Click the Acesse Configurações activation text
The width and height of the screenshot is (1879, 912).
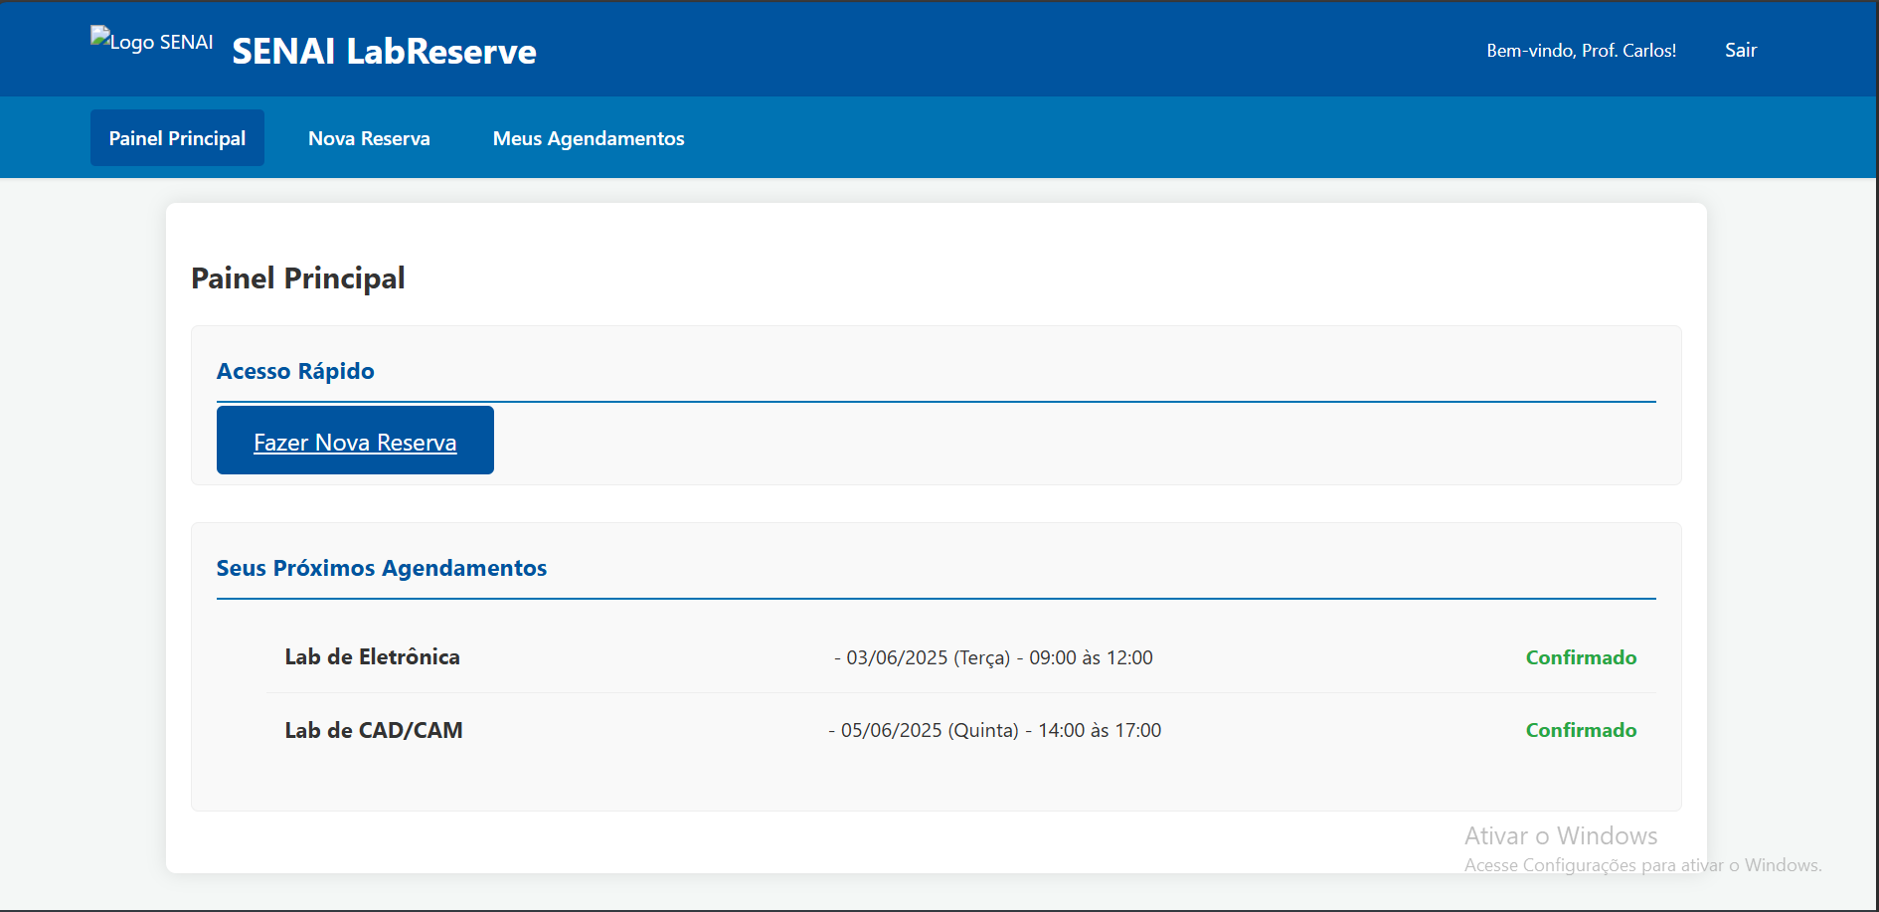[1641, 865]
